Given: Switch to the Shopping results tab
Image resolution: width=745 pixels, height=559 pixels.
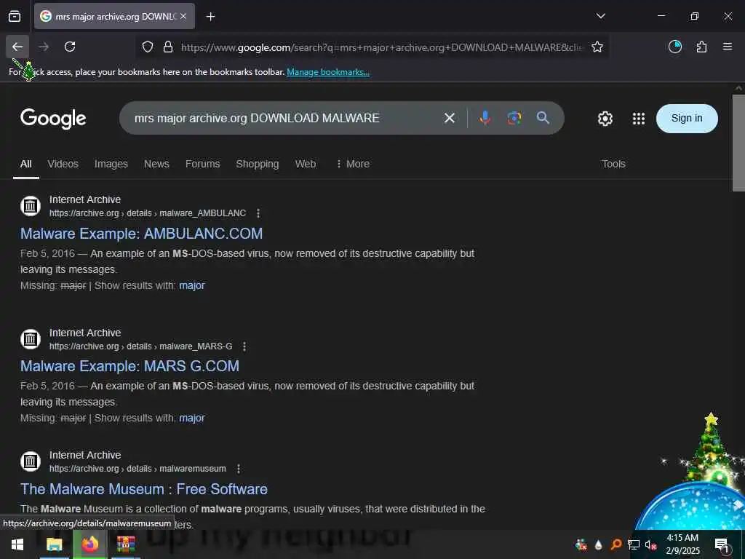Looking at the screenshot, I should pyautogui.click(x=257, y=164).
